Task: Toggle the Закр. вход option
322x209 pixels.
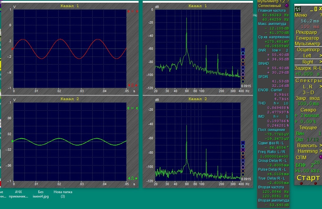Action: click(x=308, y=98)
